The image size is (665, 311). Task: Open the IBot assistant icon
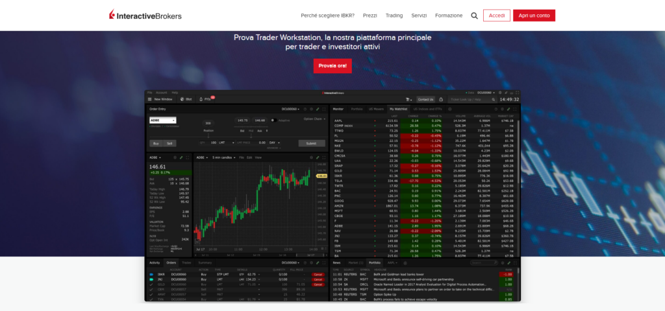(x=182, y=99)
